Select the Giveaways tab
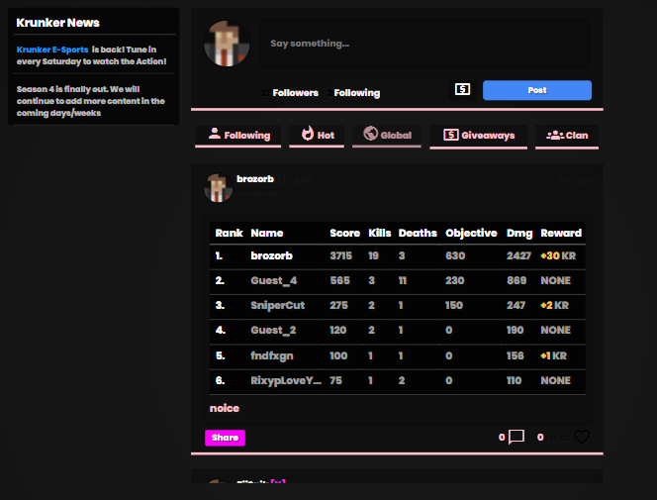Viewport: 657px width, 500px height. [x=479, y=135]
